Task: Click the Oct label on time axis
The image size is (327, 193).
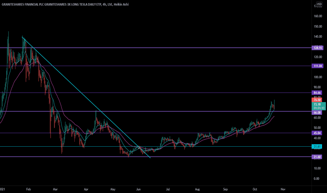Action: point(255,189)
